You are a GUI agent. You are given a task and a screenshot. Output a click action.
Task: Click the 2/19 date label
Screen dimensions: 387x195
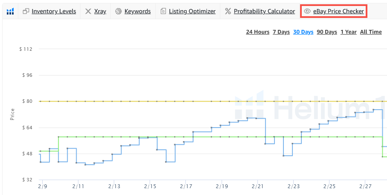point(222,186)
